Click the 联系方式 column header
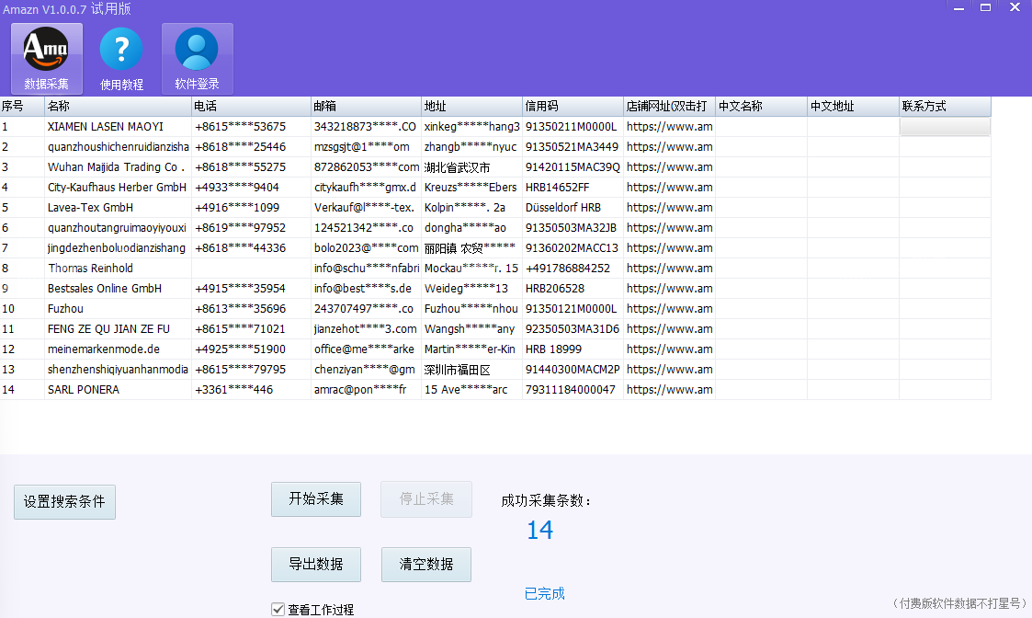This screenshot has width=1032, height=618. pyautogui.click(x=945, y=106)
